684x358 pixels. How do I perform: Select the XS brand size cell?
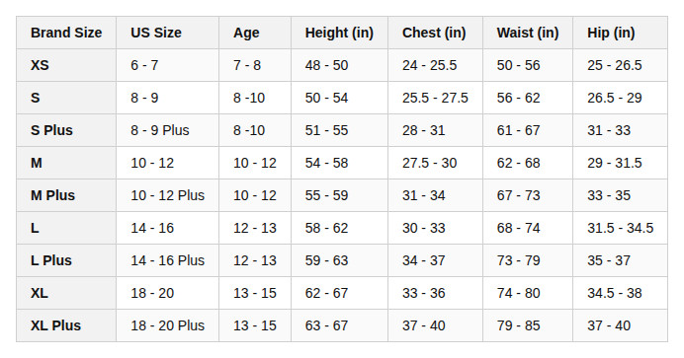(x=66, y=65)
